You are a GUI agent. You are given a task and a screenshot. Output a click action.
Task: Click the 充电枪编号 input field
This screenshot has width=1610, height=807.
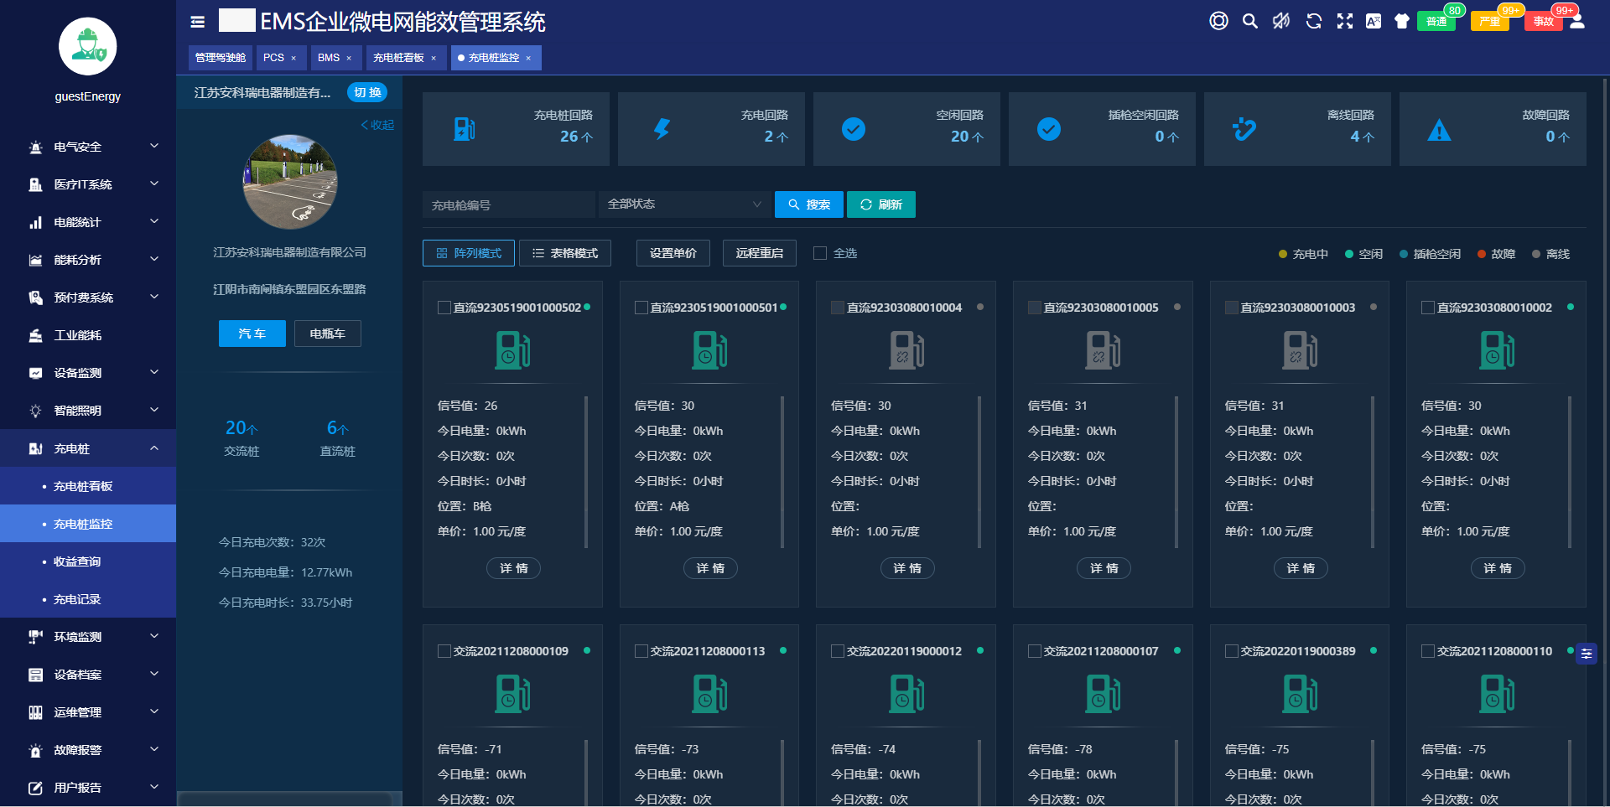tap(508, 204)
